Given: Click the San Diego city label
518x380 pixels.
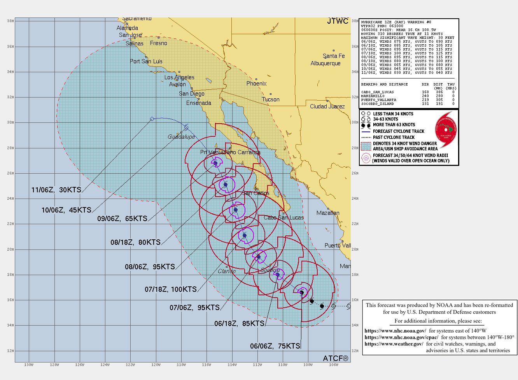Looking at the screenshot, I should [x=192, y=94].
